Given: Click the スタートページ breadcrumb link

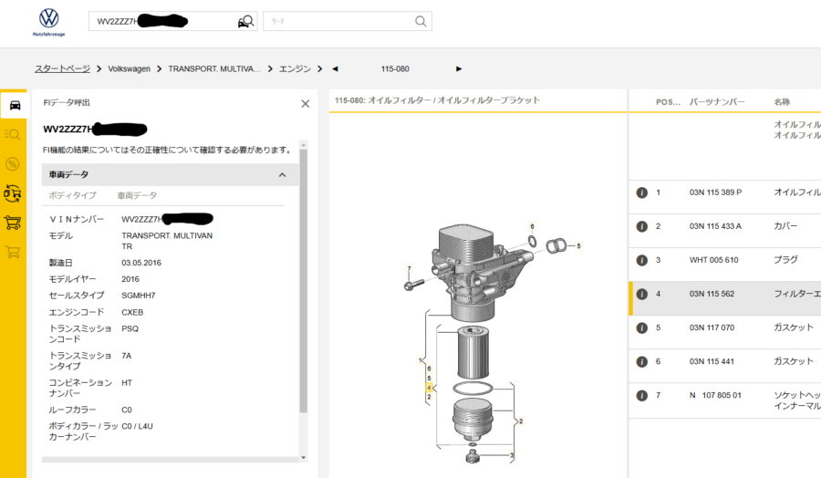Looking at the screenshot, I should (x=62, y=68).
